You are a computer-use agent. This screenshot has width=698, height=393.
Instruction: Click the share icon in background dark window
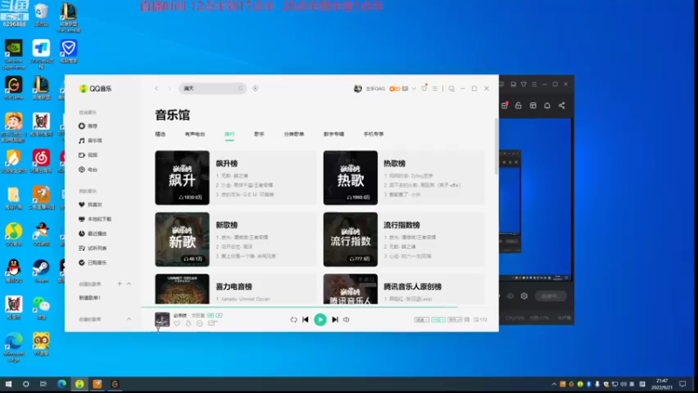coord(562,106)
